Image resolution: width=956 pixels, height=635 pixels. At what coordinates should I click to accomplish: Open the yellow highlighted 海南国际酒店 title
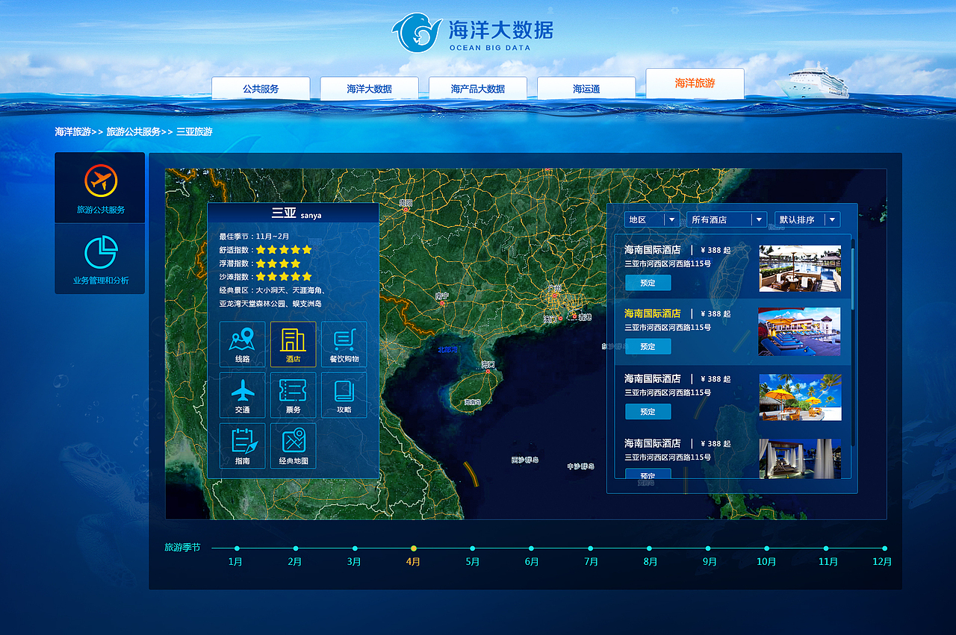[653, 313]
